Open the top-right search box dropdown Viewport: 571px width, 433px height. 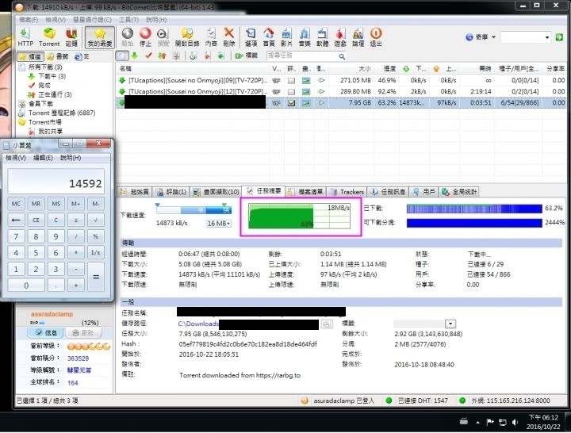click(x=547, y=37)
